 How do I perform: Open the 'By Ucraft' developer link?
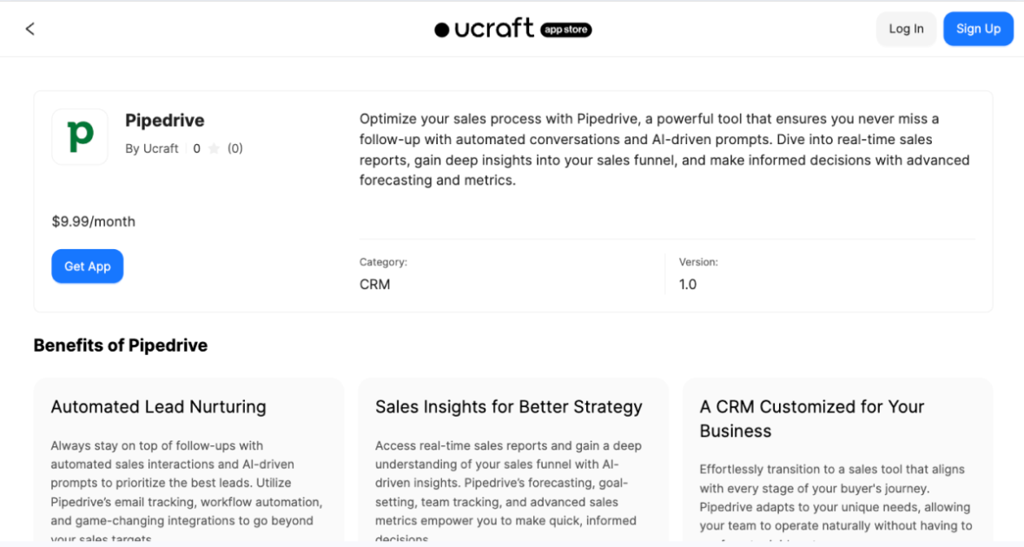click(151, 148)
